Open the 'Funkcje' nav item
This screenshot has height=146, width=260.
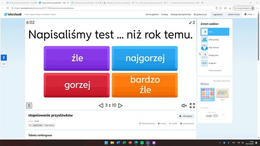[x=165, y=15]
